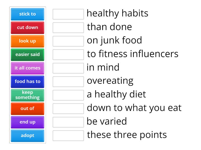Click the blue 'stick to' tile

(x=27, y=14)
